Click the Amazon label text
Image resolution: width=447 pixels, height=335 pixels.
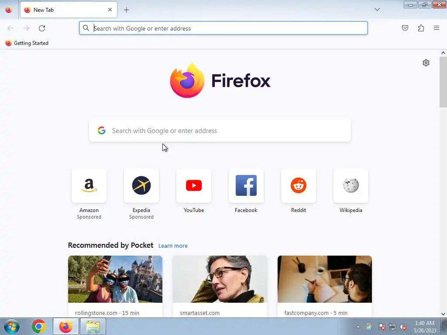[x=89, y=210]
